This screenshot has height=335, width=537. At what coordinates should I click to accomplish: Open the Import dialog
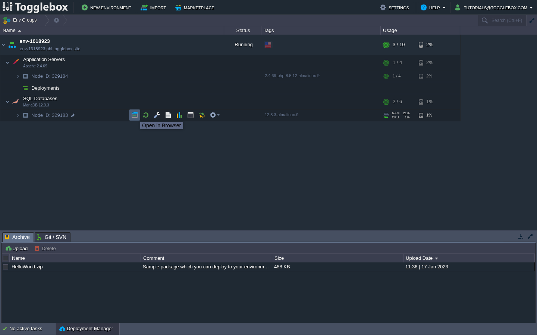(x=153, y=7)
